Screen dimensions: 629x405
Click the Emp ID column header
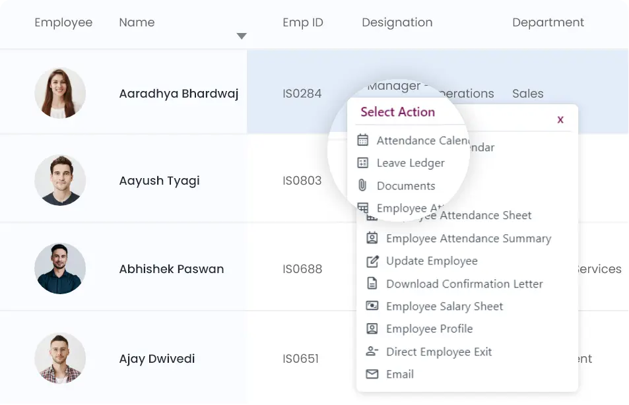(x=302, y=22)
